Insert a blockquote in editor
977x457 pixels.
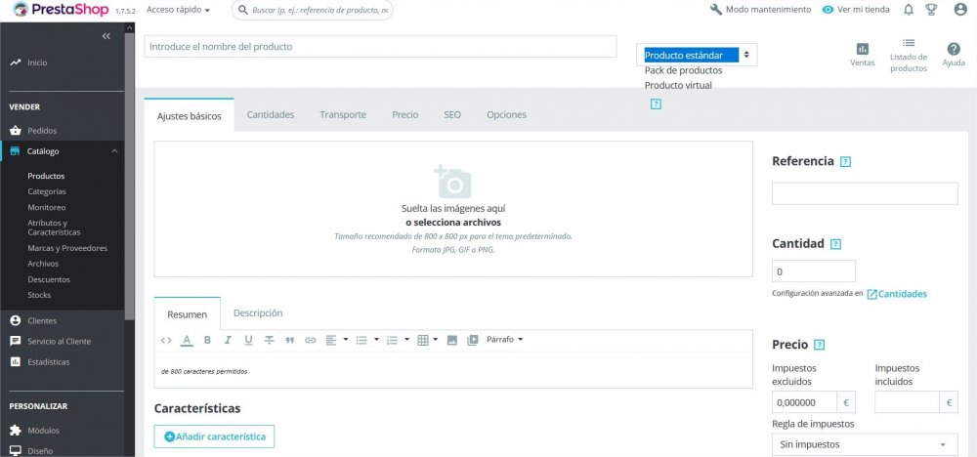(290, 340)
